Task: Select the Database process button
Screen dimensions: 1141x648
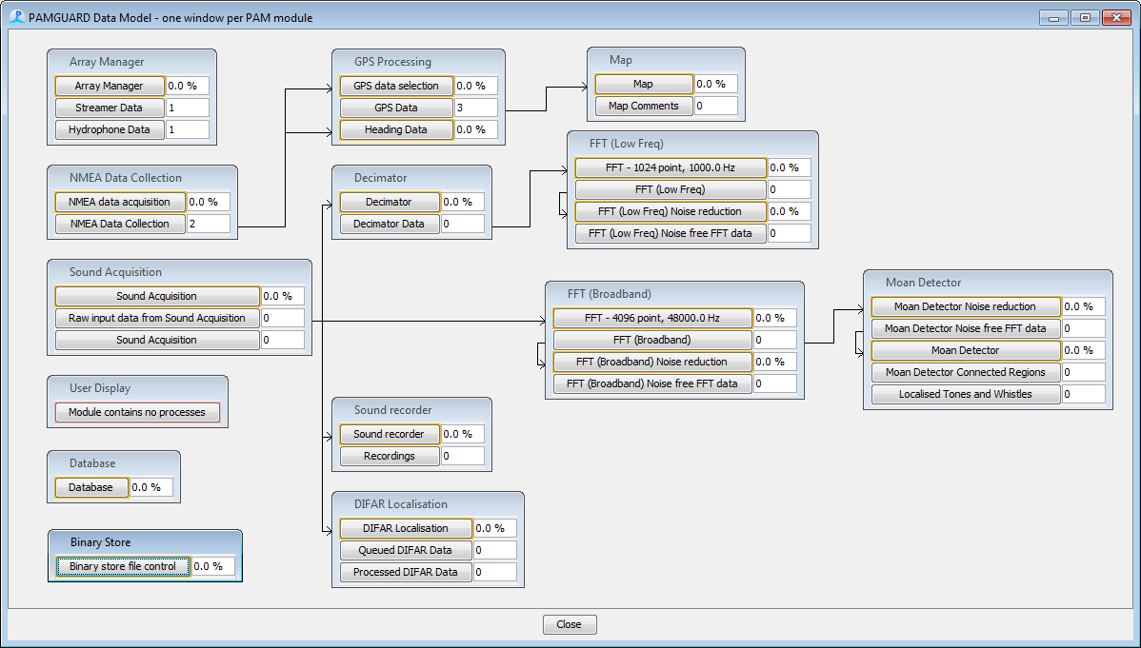Action: coord(91,487)
